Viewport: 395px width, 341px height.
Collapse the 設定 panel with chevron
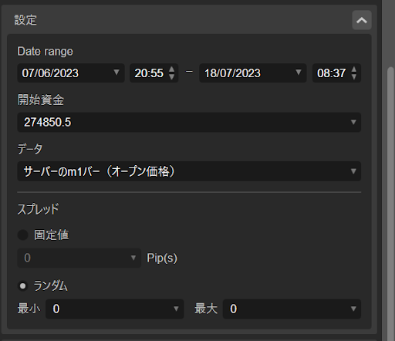pos(362,20)
